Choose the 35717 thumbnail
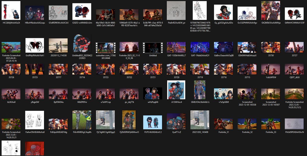 click(x=58, y=69)
